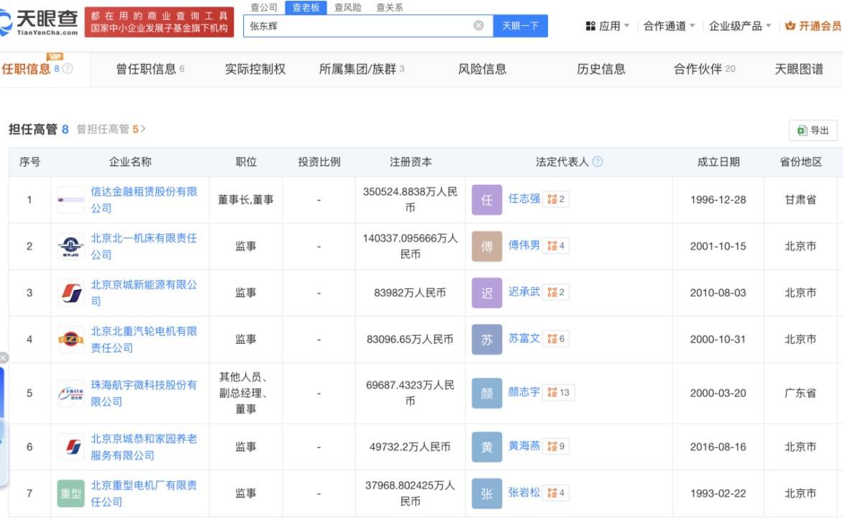Open relation badge 6 beside 苏富文

pyautogui.click(x=556, y=338)
